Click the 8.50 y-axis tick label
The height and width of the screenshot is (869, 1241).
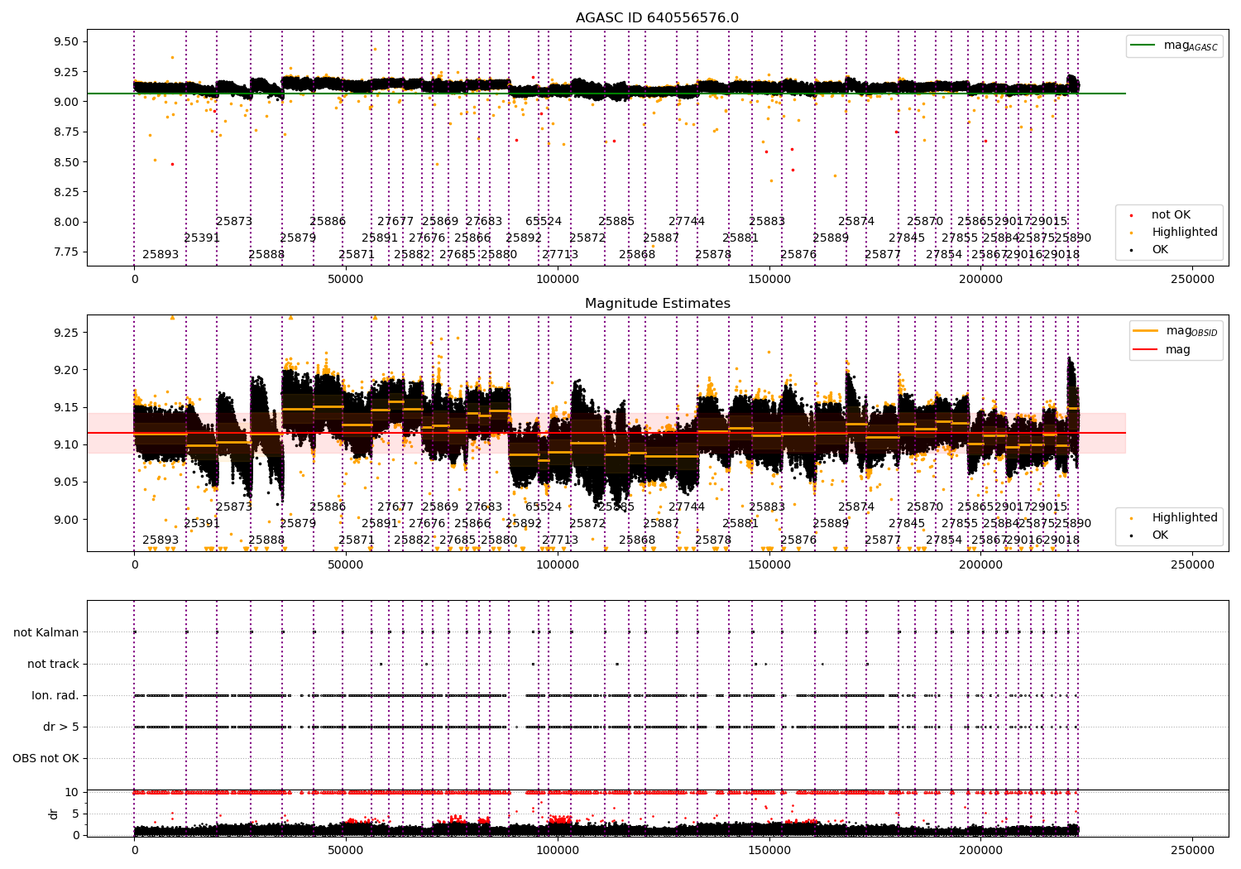coord(66,162)
